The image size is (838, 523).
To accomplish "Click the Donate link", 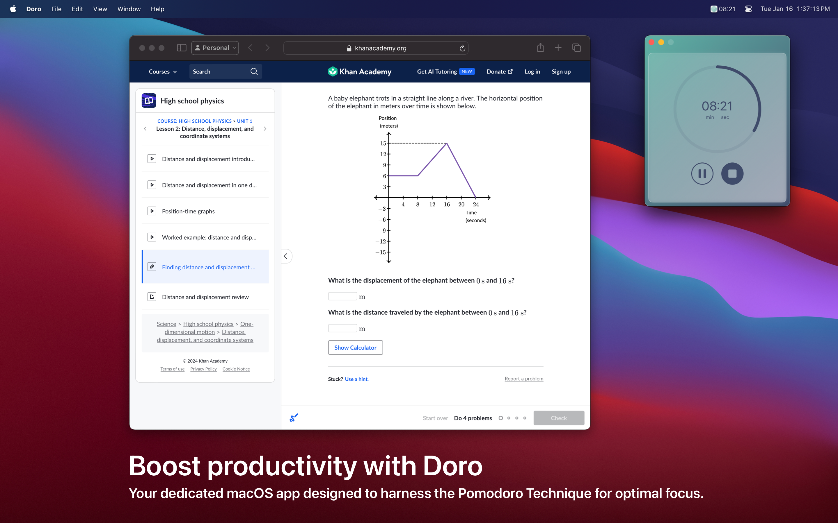I will [500, 71].
